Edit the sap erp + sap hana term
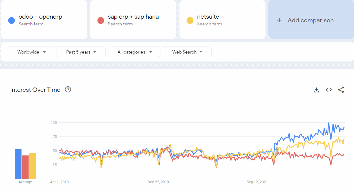The height and width of the screenshot is (194, 354). (x=133, y=17)
